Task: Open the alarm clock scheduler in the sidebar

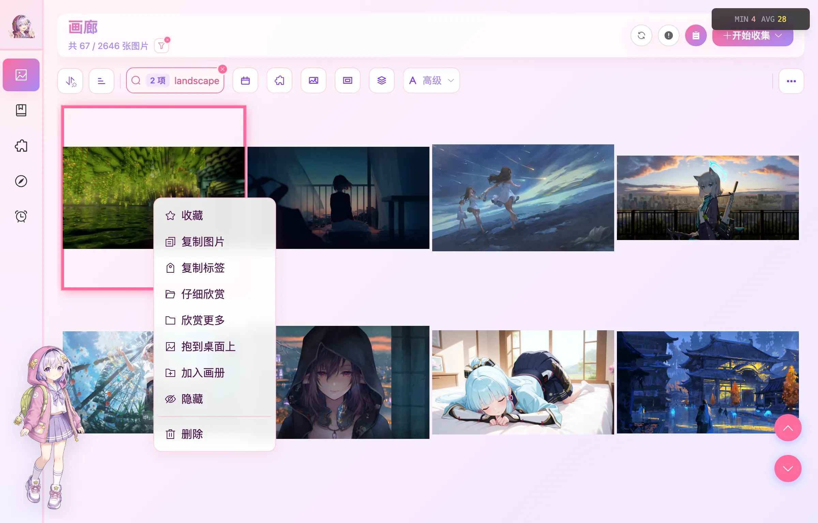Action: 21,216
